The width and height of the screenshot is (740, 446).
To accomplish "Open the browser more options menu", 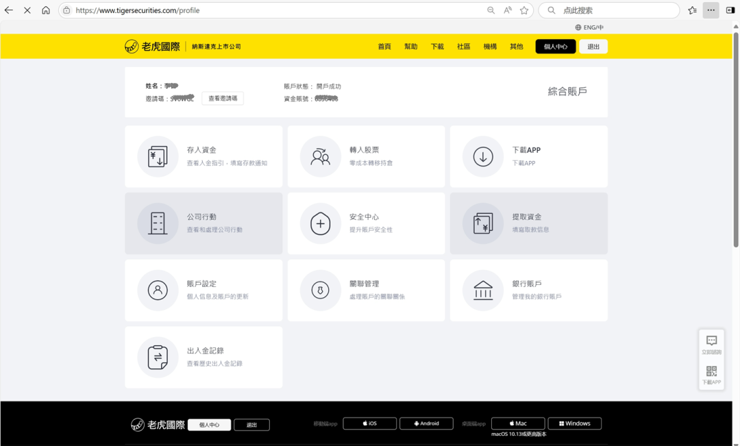I will click(x=710, y=10).
